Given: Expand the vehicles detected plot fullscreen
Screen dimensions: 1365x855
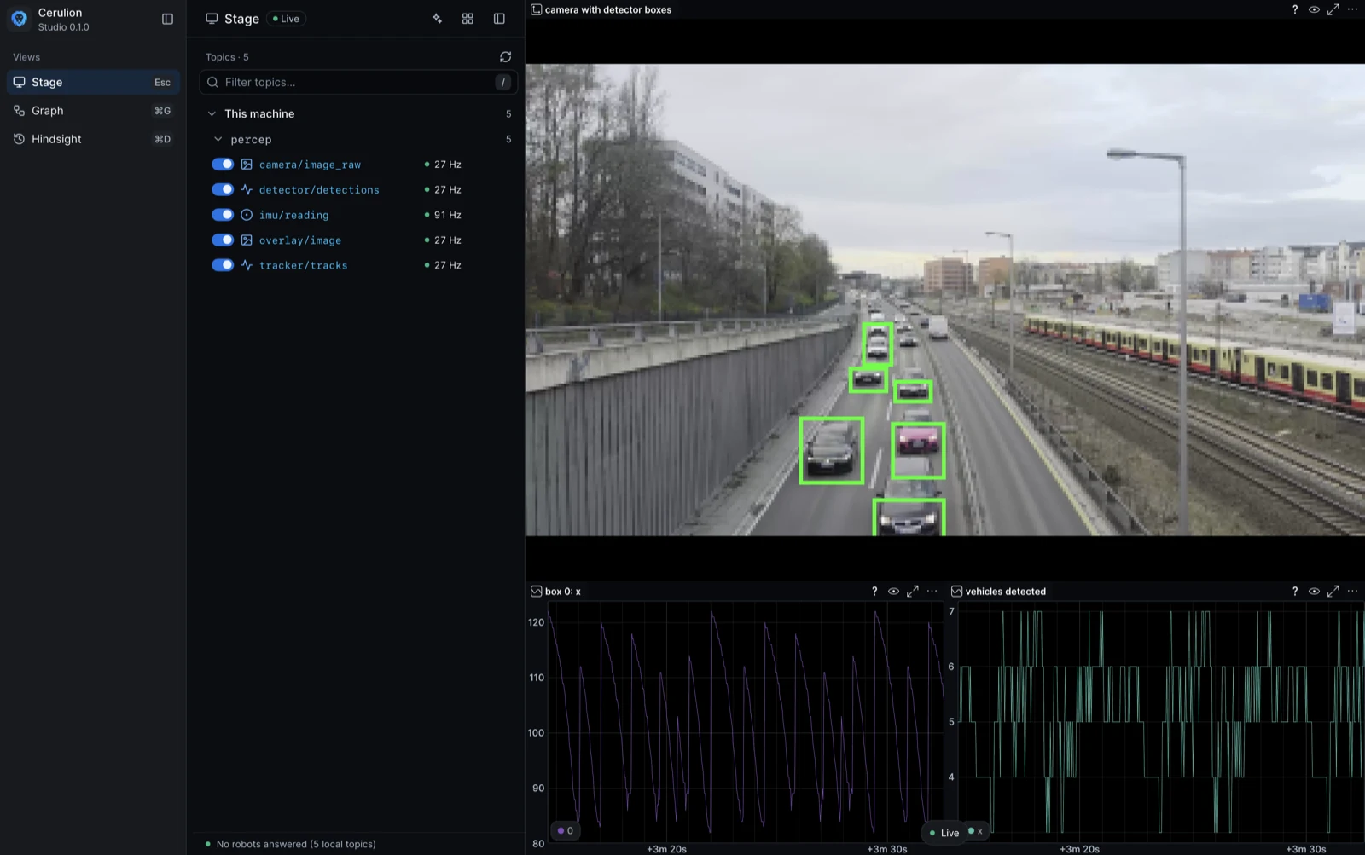Looking at the screenshot, I should click(x=1333, y=591).
